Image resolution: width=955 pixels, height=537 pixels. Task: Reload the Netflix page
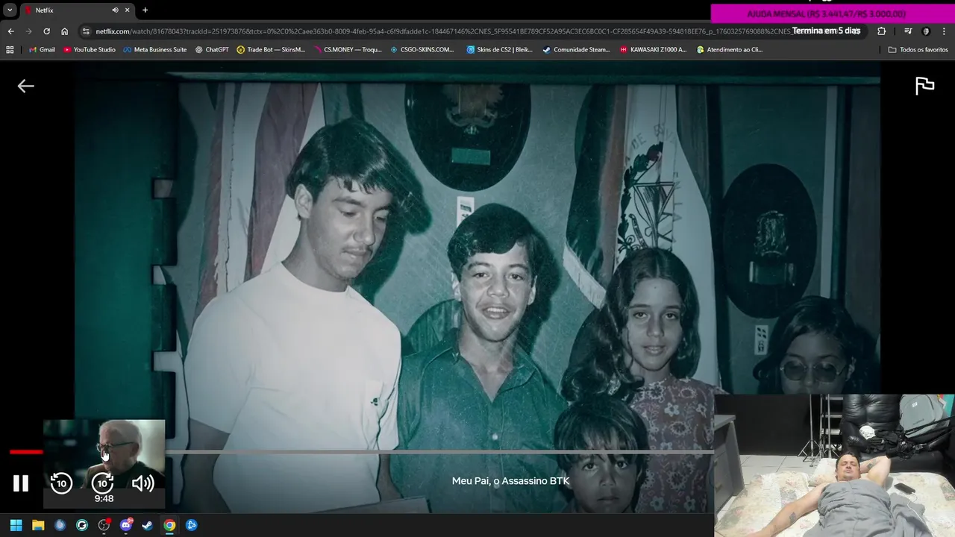click(46, 31)
